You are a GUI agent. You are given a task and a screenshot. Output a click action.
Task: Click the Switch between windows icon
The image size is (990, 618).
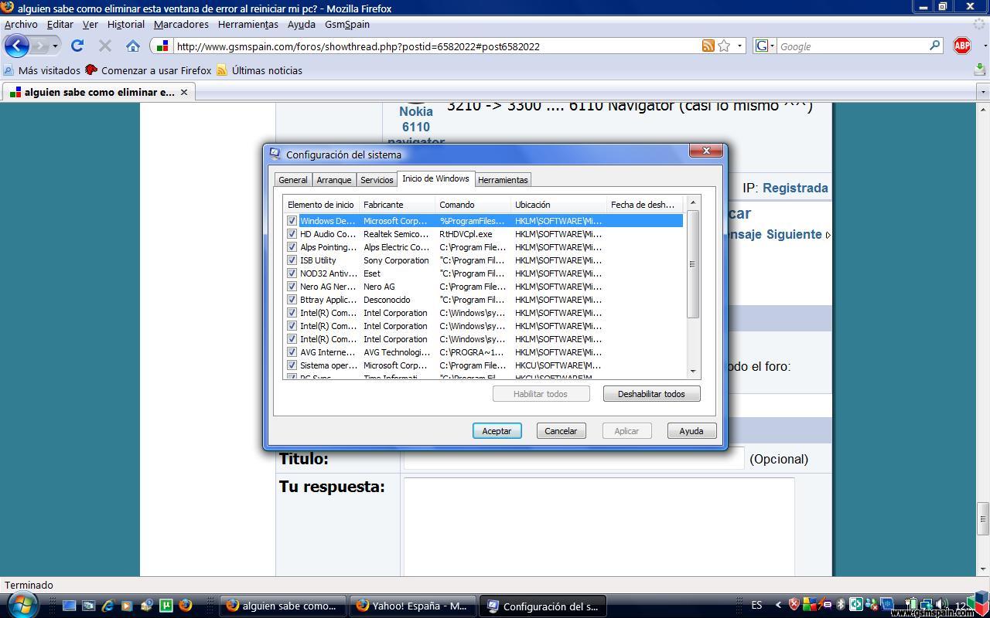point(88,606)
